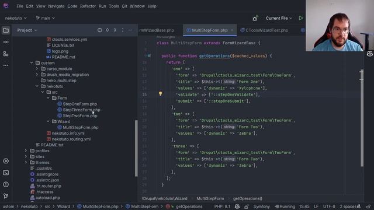Click the PHP debug icon in status bar
Screen dimensions: 374x210
tap(246, 206)
